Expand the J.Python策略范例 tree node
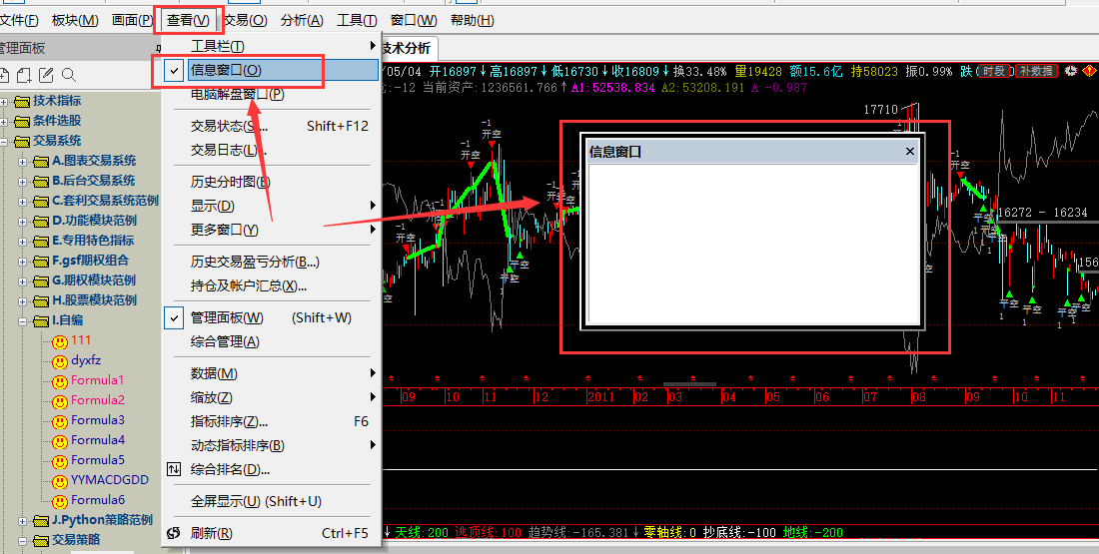This screenshot has height=554, width=1099. point(22,521)
